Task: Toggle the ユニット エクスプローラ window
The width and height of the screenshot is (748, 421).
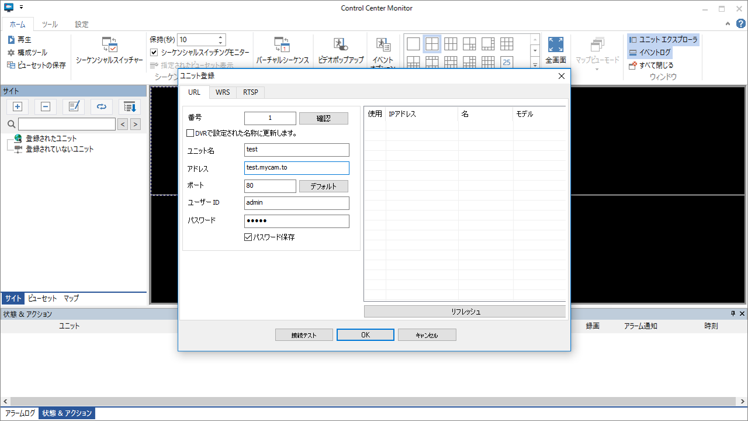Action: (663, 40)
